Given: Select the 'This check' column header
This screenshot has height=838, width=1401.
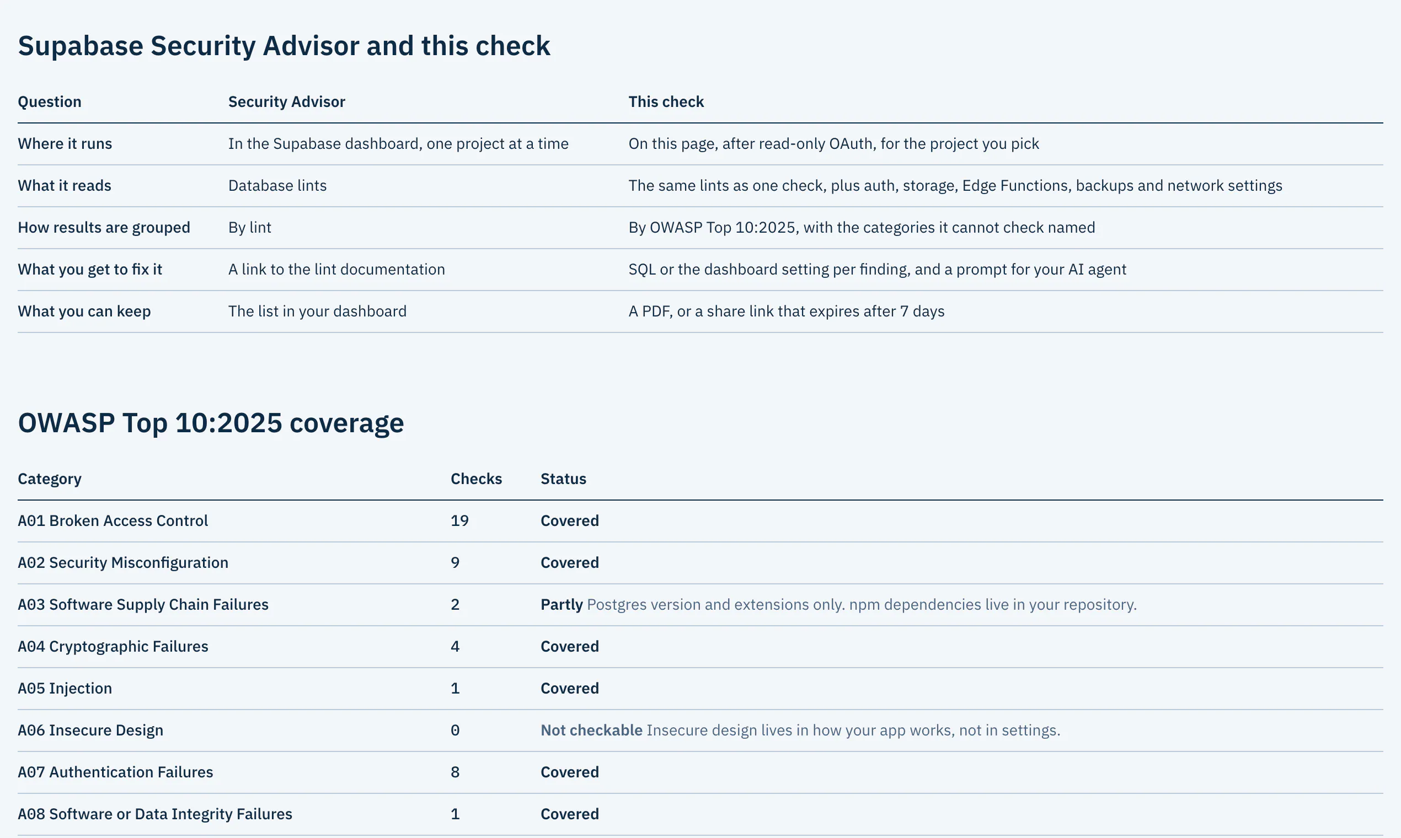Looking at the screenshot, I should click(x=666, y=101).
